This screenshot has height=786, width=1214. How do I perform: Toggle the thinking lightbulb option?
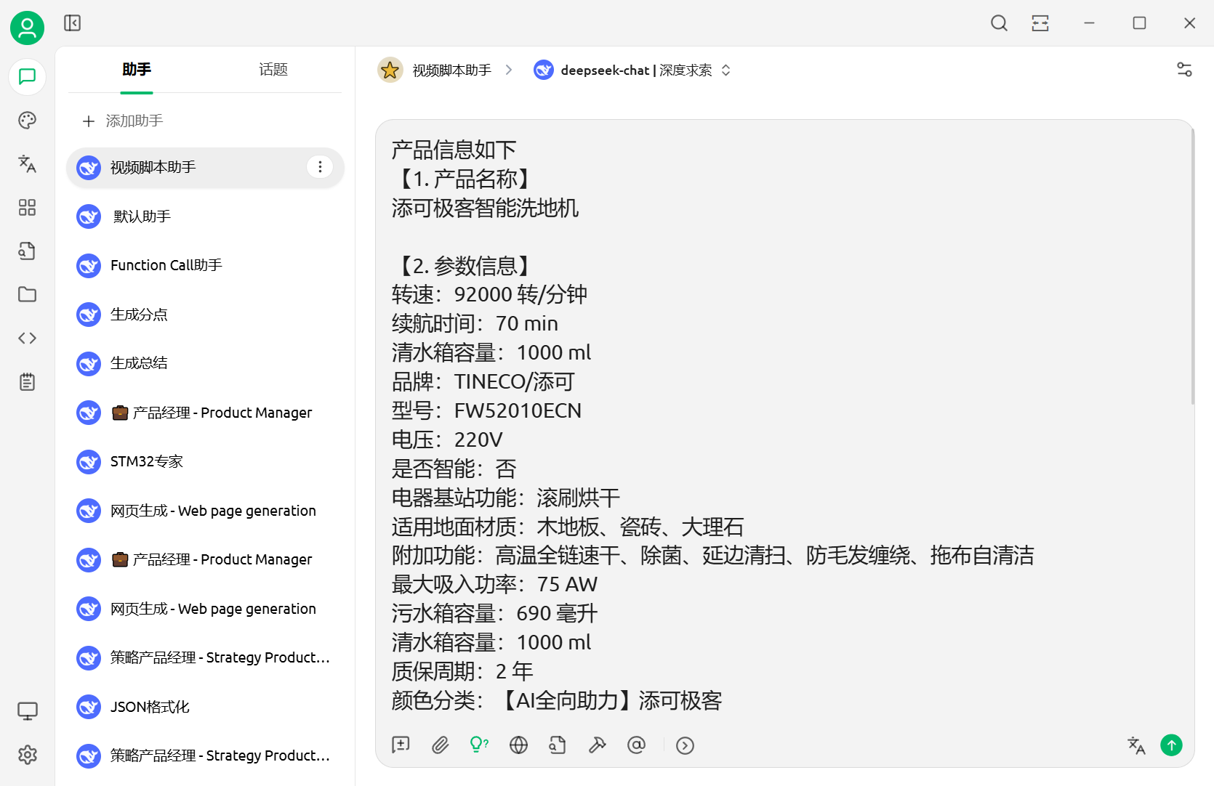(479, 745)
